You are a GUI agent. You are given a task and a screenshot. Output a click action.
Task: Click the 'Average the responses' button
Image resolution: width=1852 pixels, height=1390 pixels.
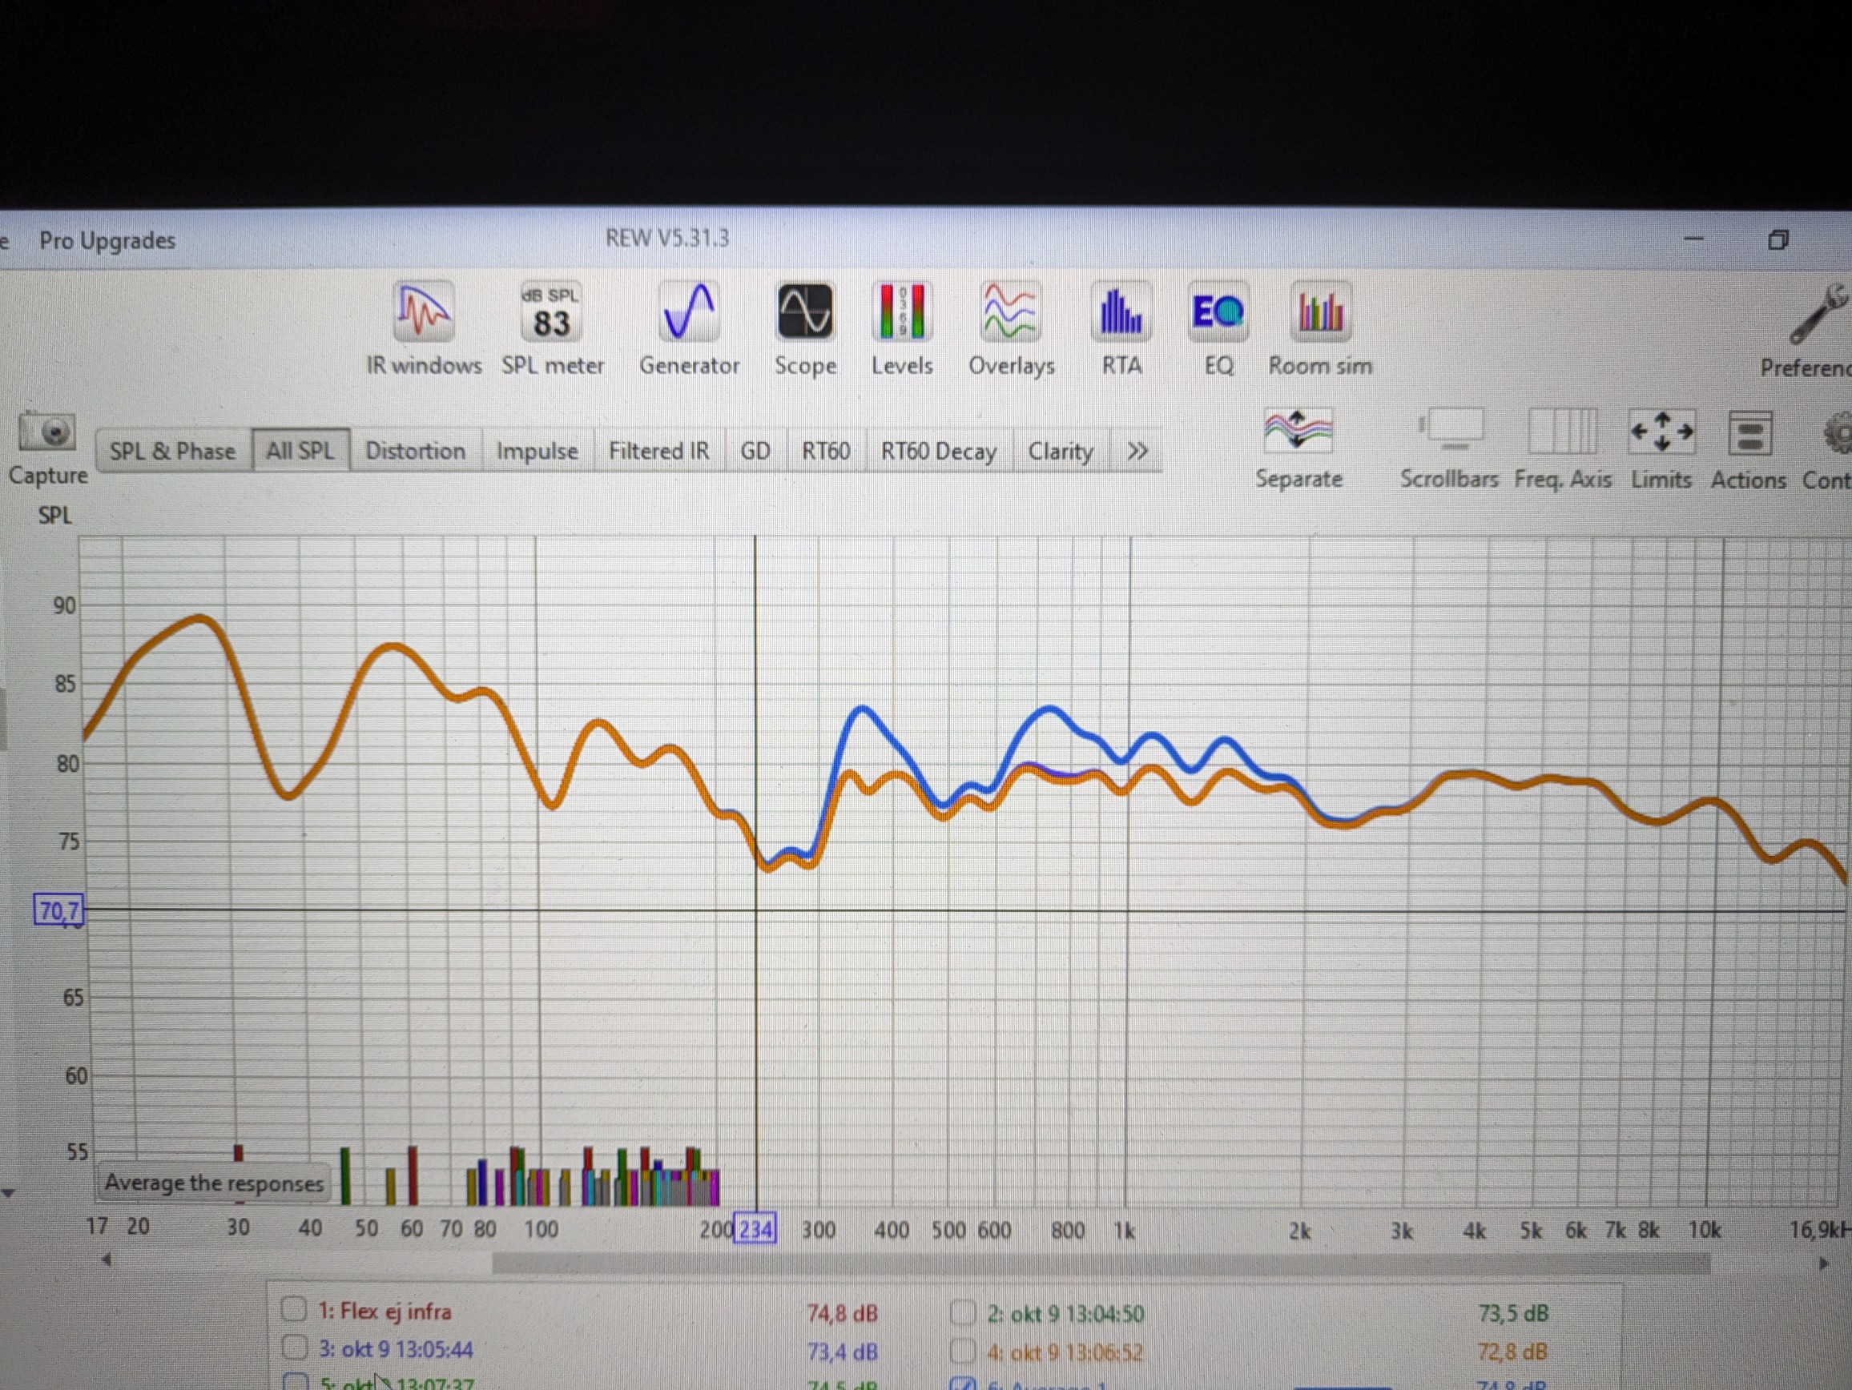(x=214, y=1183)
